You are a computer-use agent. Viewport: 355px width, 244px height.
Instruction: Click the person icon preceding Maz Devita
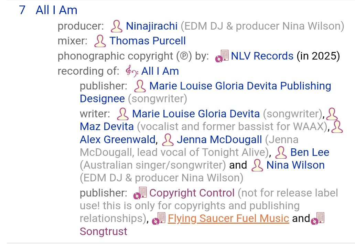tap(332, 114)
